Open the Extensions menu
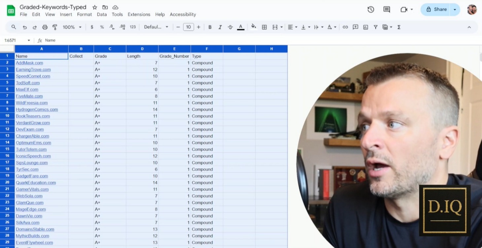482x248 pixels. coord(139,15)
